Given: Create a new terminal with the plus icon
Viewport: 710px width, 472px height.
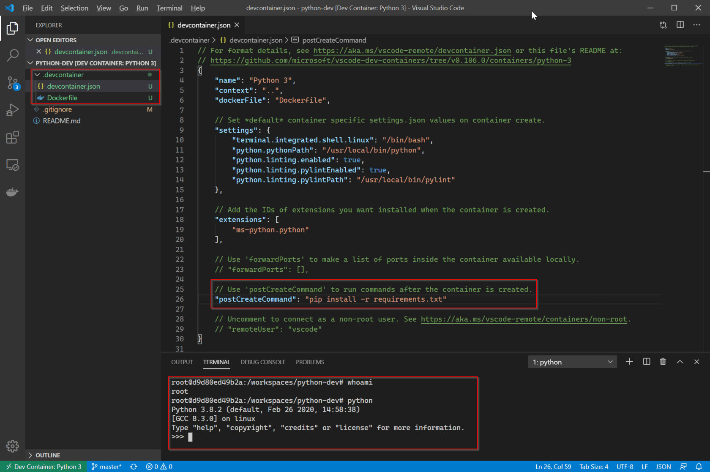Looking at the screenshot, I should [629, 362].
